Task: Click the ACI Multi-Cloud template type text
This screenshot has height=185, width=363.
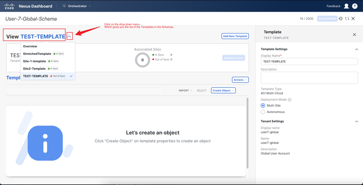Action: [272, 93]
